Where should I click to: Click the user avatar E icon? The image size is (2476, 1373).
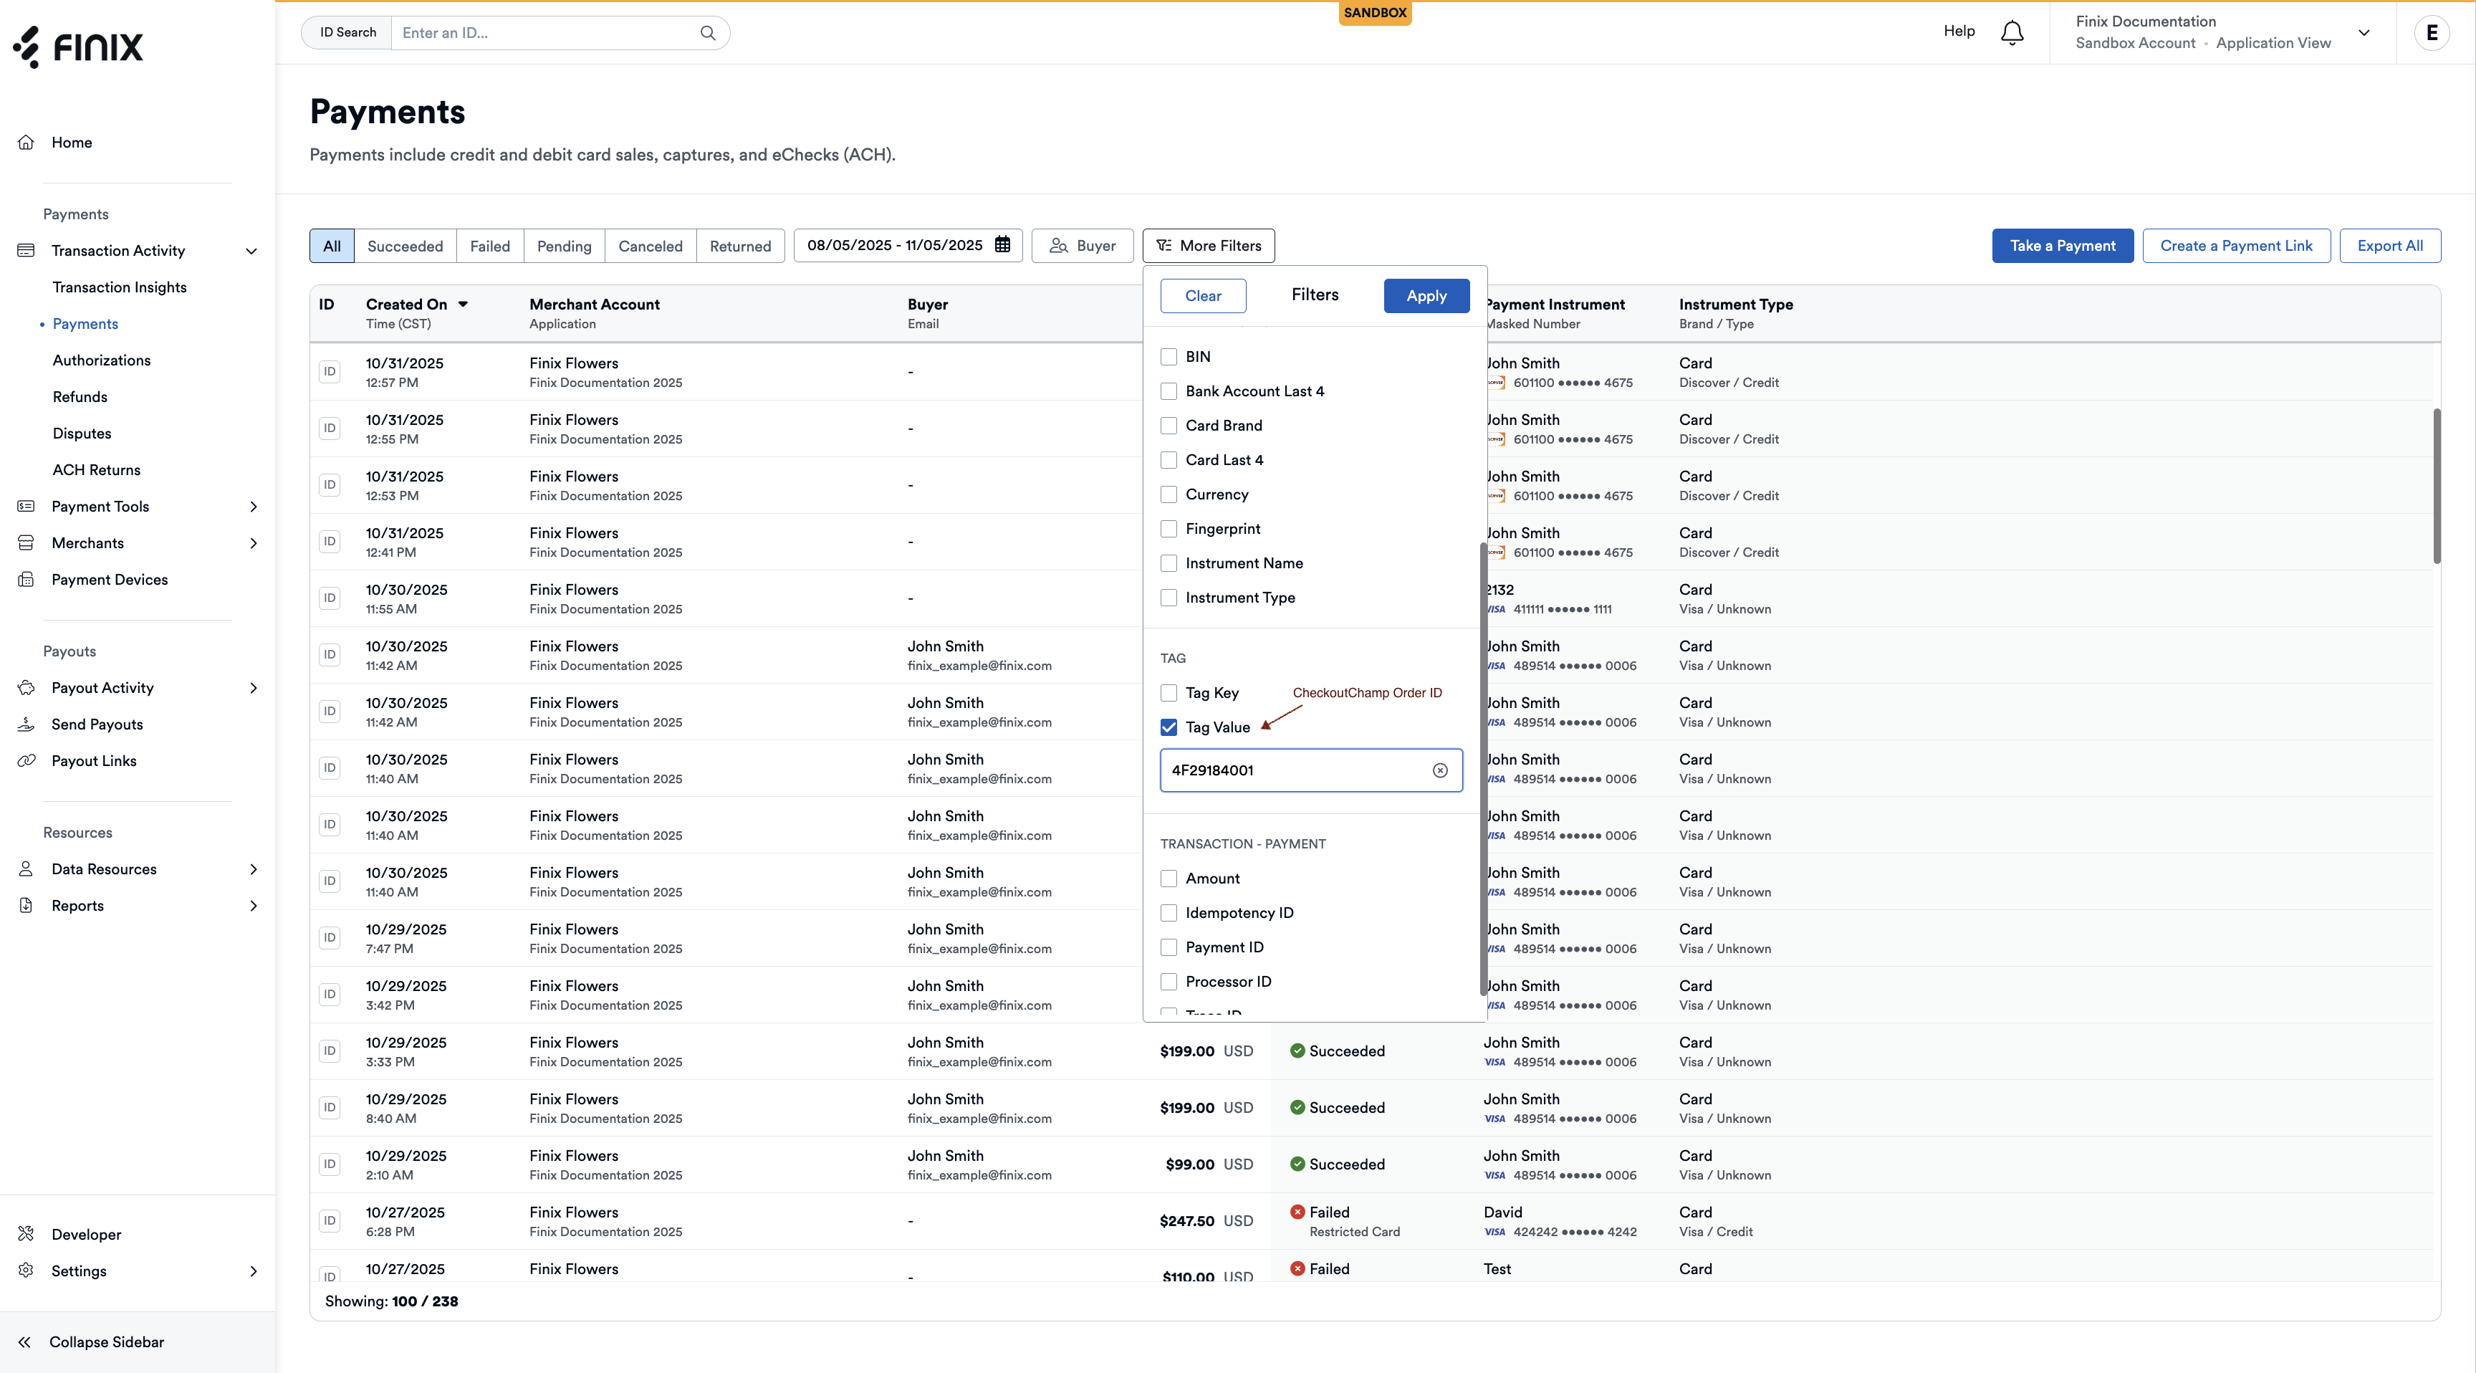pyautogui.click(x=2431, y=33)
